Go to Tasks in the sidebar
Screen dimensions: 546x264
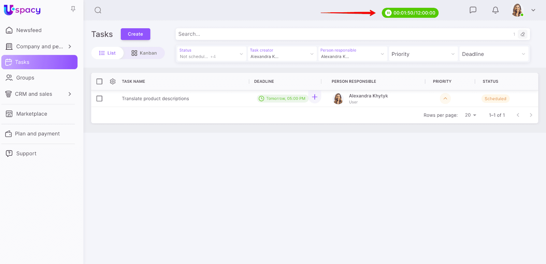(40, 62)
